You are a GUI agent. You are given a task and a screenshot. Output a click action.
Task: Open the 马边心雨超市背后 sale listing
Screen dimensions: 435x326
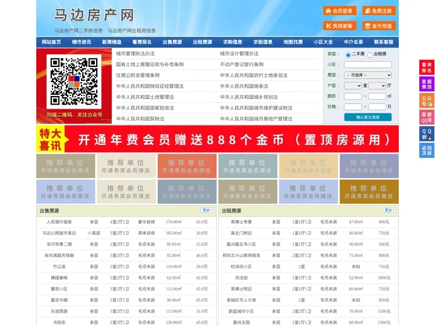coord(59,233)
